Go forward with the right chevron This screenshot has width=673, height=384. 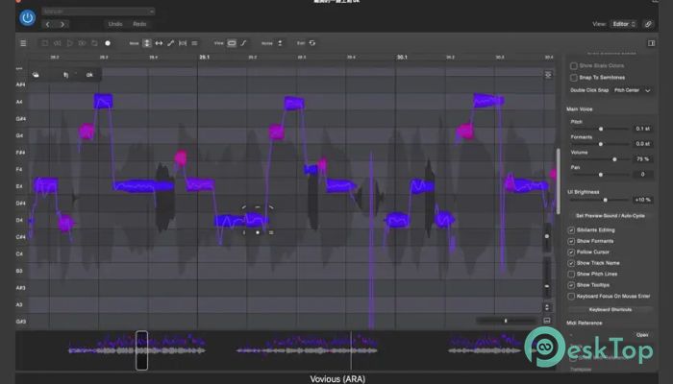point(62,24)
